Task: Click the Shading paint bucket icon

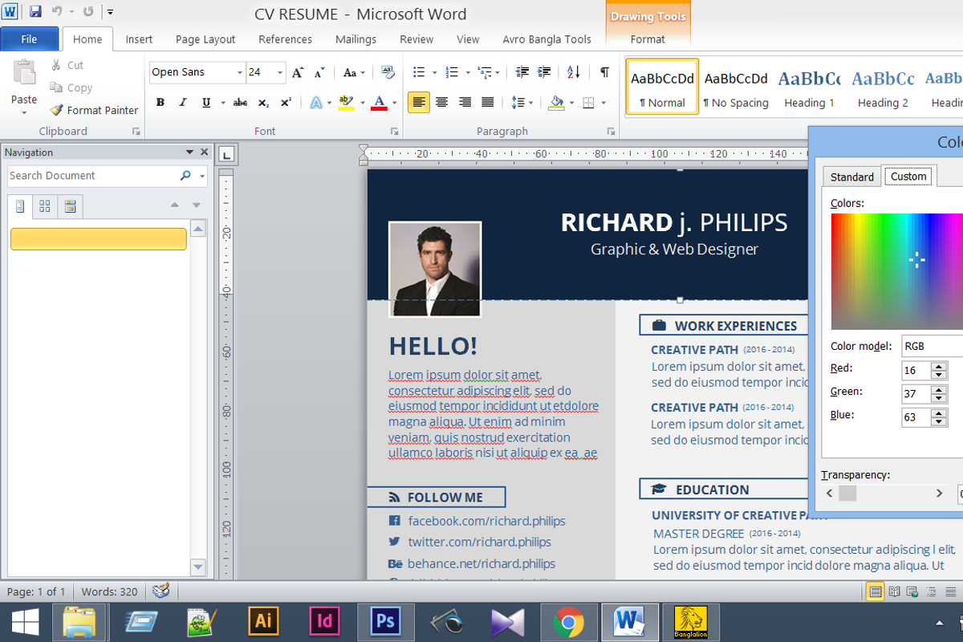Action: point(557,103)
